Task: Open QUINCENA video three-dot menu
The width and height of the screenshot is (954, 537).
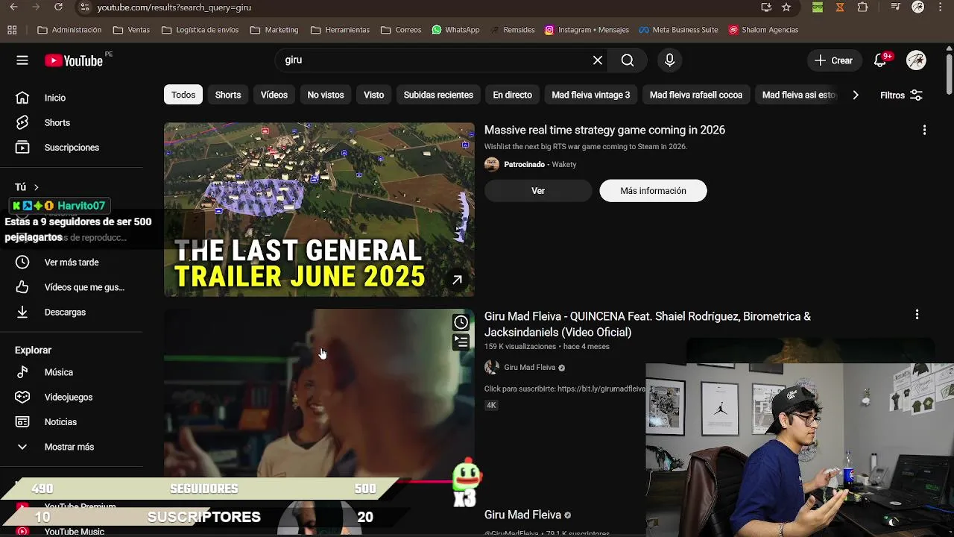Action: coord(917,315)
